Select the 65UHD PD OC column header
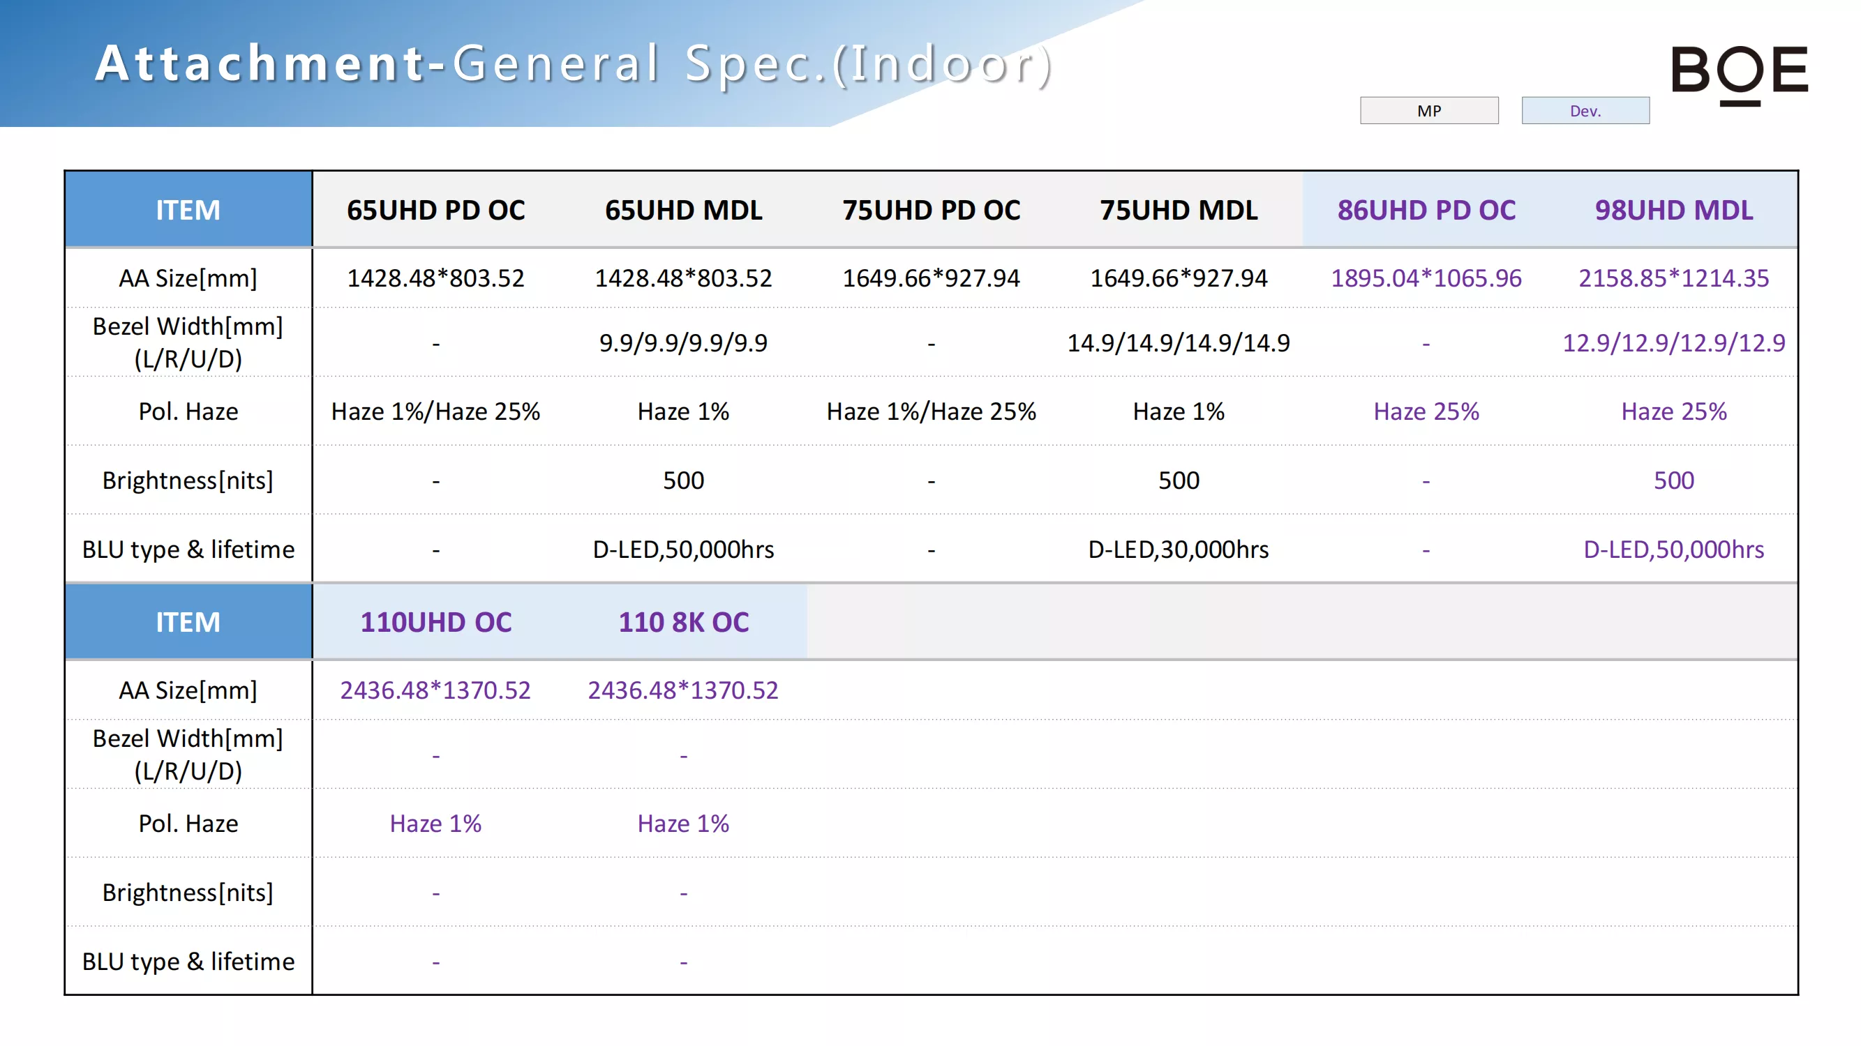The height and width of the screenshot is (1046, 1861). (435, 210)
